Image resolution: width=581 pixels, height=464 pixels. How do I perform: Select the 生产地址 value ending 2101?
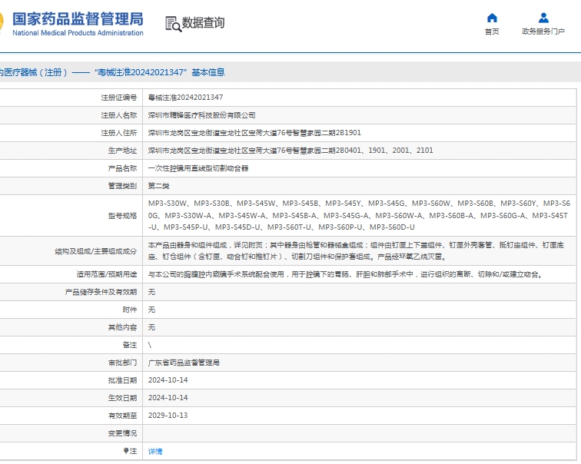pyautogui.click(x=290, y=151)
